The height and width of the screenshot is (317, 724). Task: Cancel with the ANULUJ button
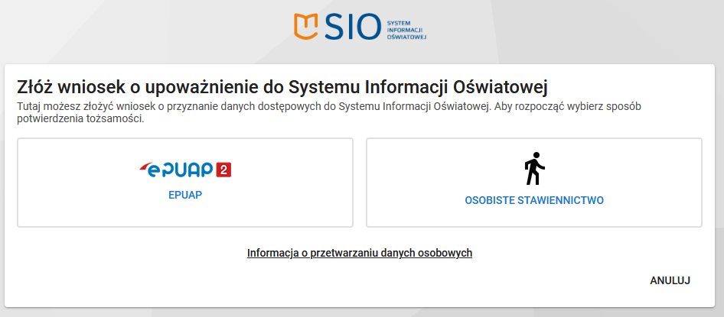click(x=670, y=280)
